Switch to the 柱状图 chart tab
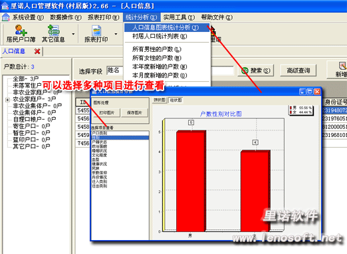The width and height of the screenshot is (347, 254). click(x=175, y=100)
